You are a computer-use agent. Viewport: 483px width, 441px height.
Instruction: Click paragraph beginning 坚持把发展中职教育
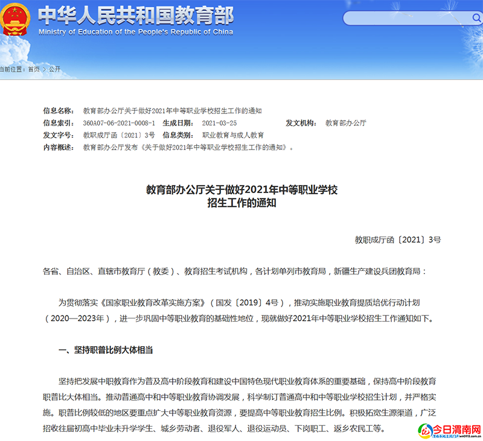click(x=239, y=405)
